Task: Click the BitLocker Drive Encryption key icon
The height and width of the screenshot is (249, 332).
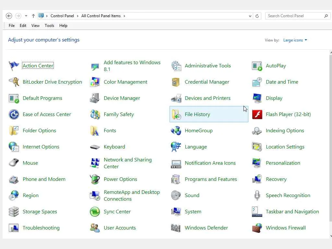Action: point(14,82)
